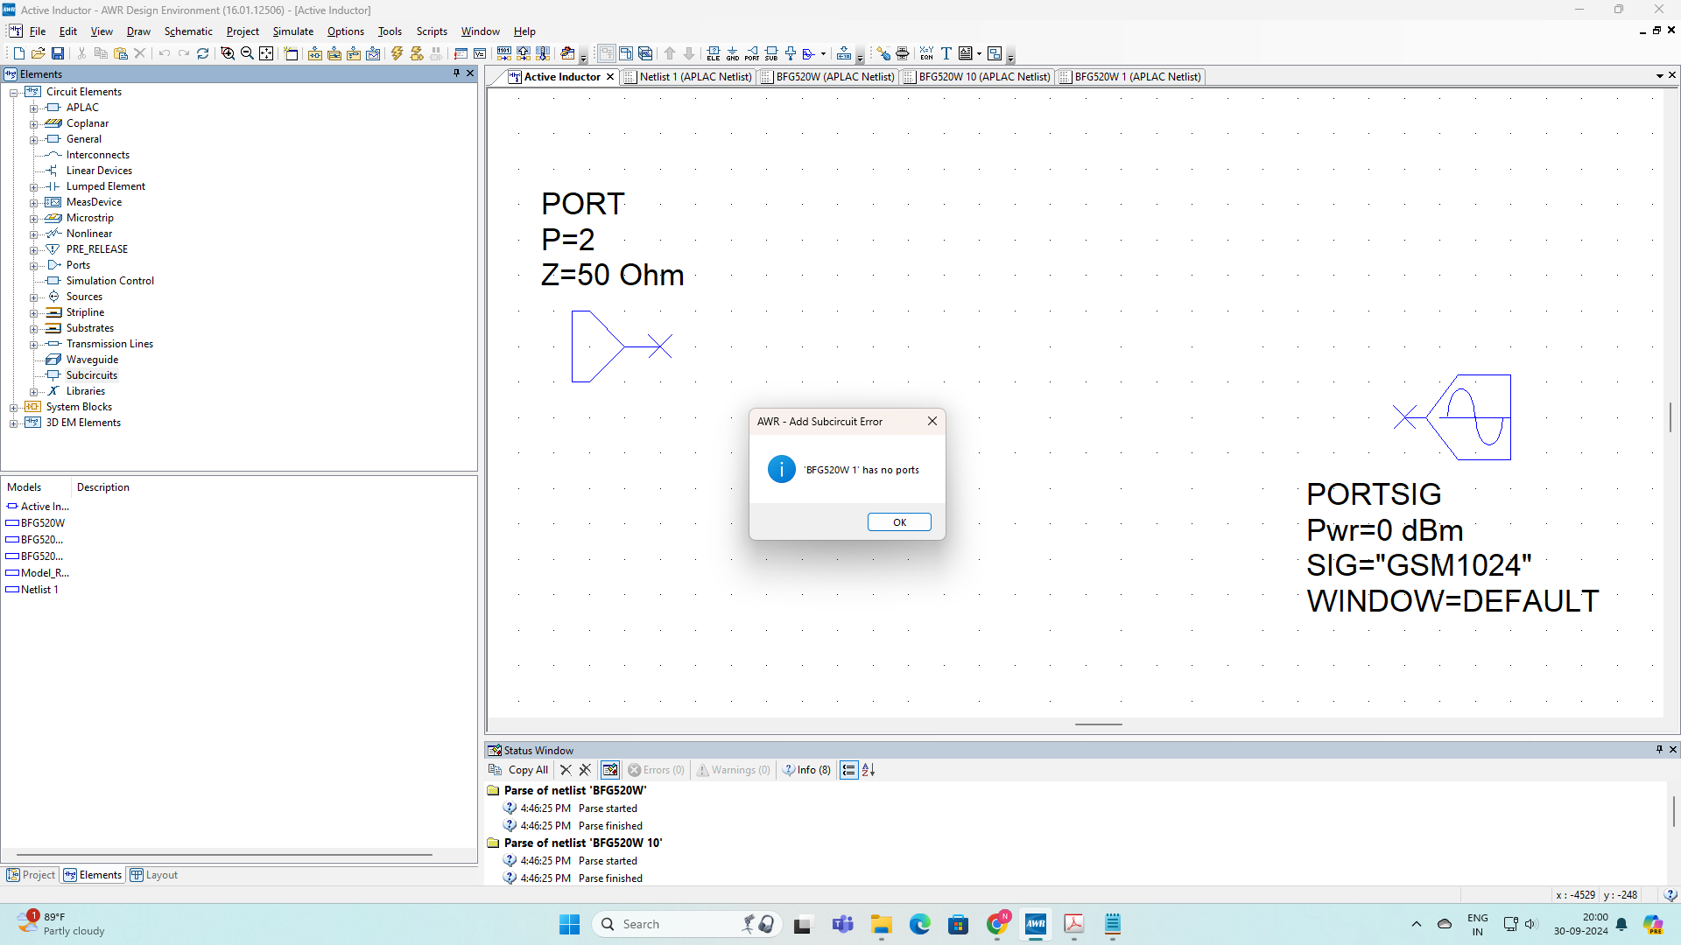Click the Zoom Out magnifier icon

click(247, 53)
